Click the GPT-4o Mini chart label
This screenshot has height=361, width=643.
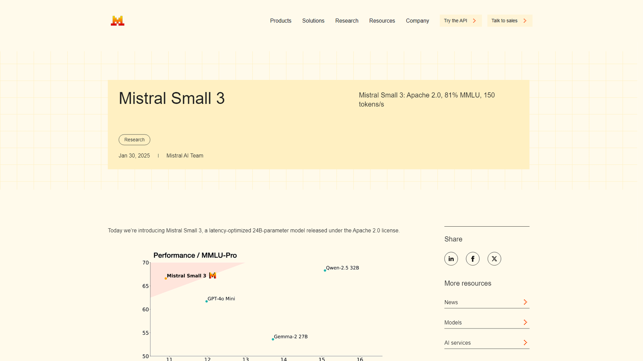click(221, 298)
